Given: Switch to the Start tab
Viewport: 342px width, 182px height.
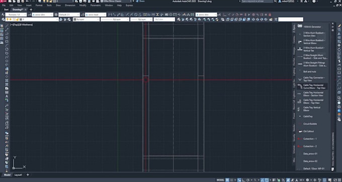Looking at the screenshot, I should click(x=6, y=10).
